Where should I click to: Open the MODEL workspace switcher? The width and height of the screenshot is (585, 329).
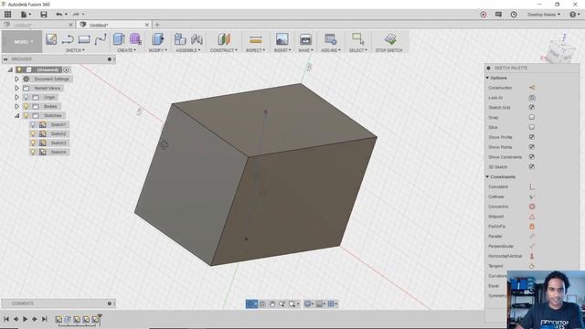coord(22,42)
